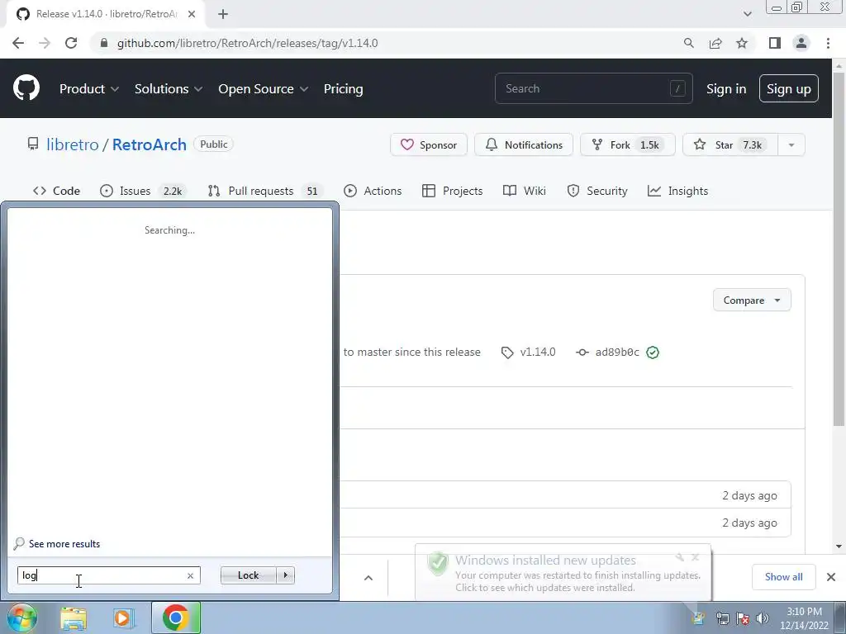Click the browser address bar URL
The image size is (846, 634).
[x=247, y=43]
